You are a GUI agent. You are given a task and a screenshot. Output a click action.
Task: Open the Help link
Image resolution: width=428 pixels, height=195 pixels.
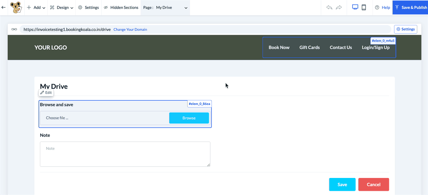[383, 7]
